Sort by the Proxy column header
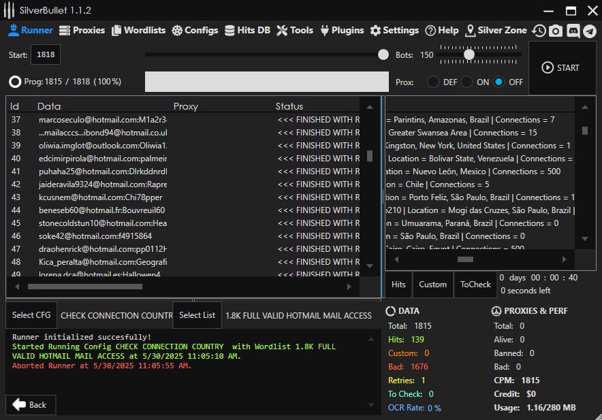Screen dimensions: 602x420 tap(185, 106)
